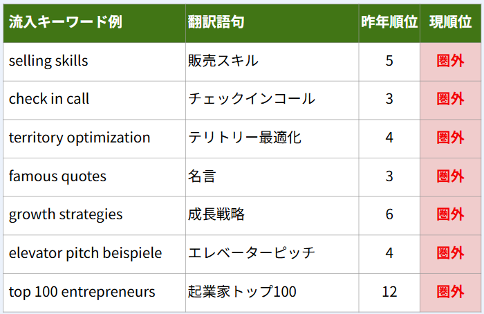
Task: Select the 起業家トップ100 translation cell
Action: tap(242, 292)
